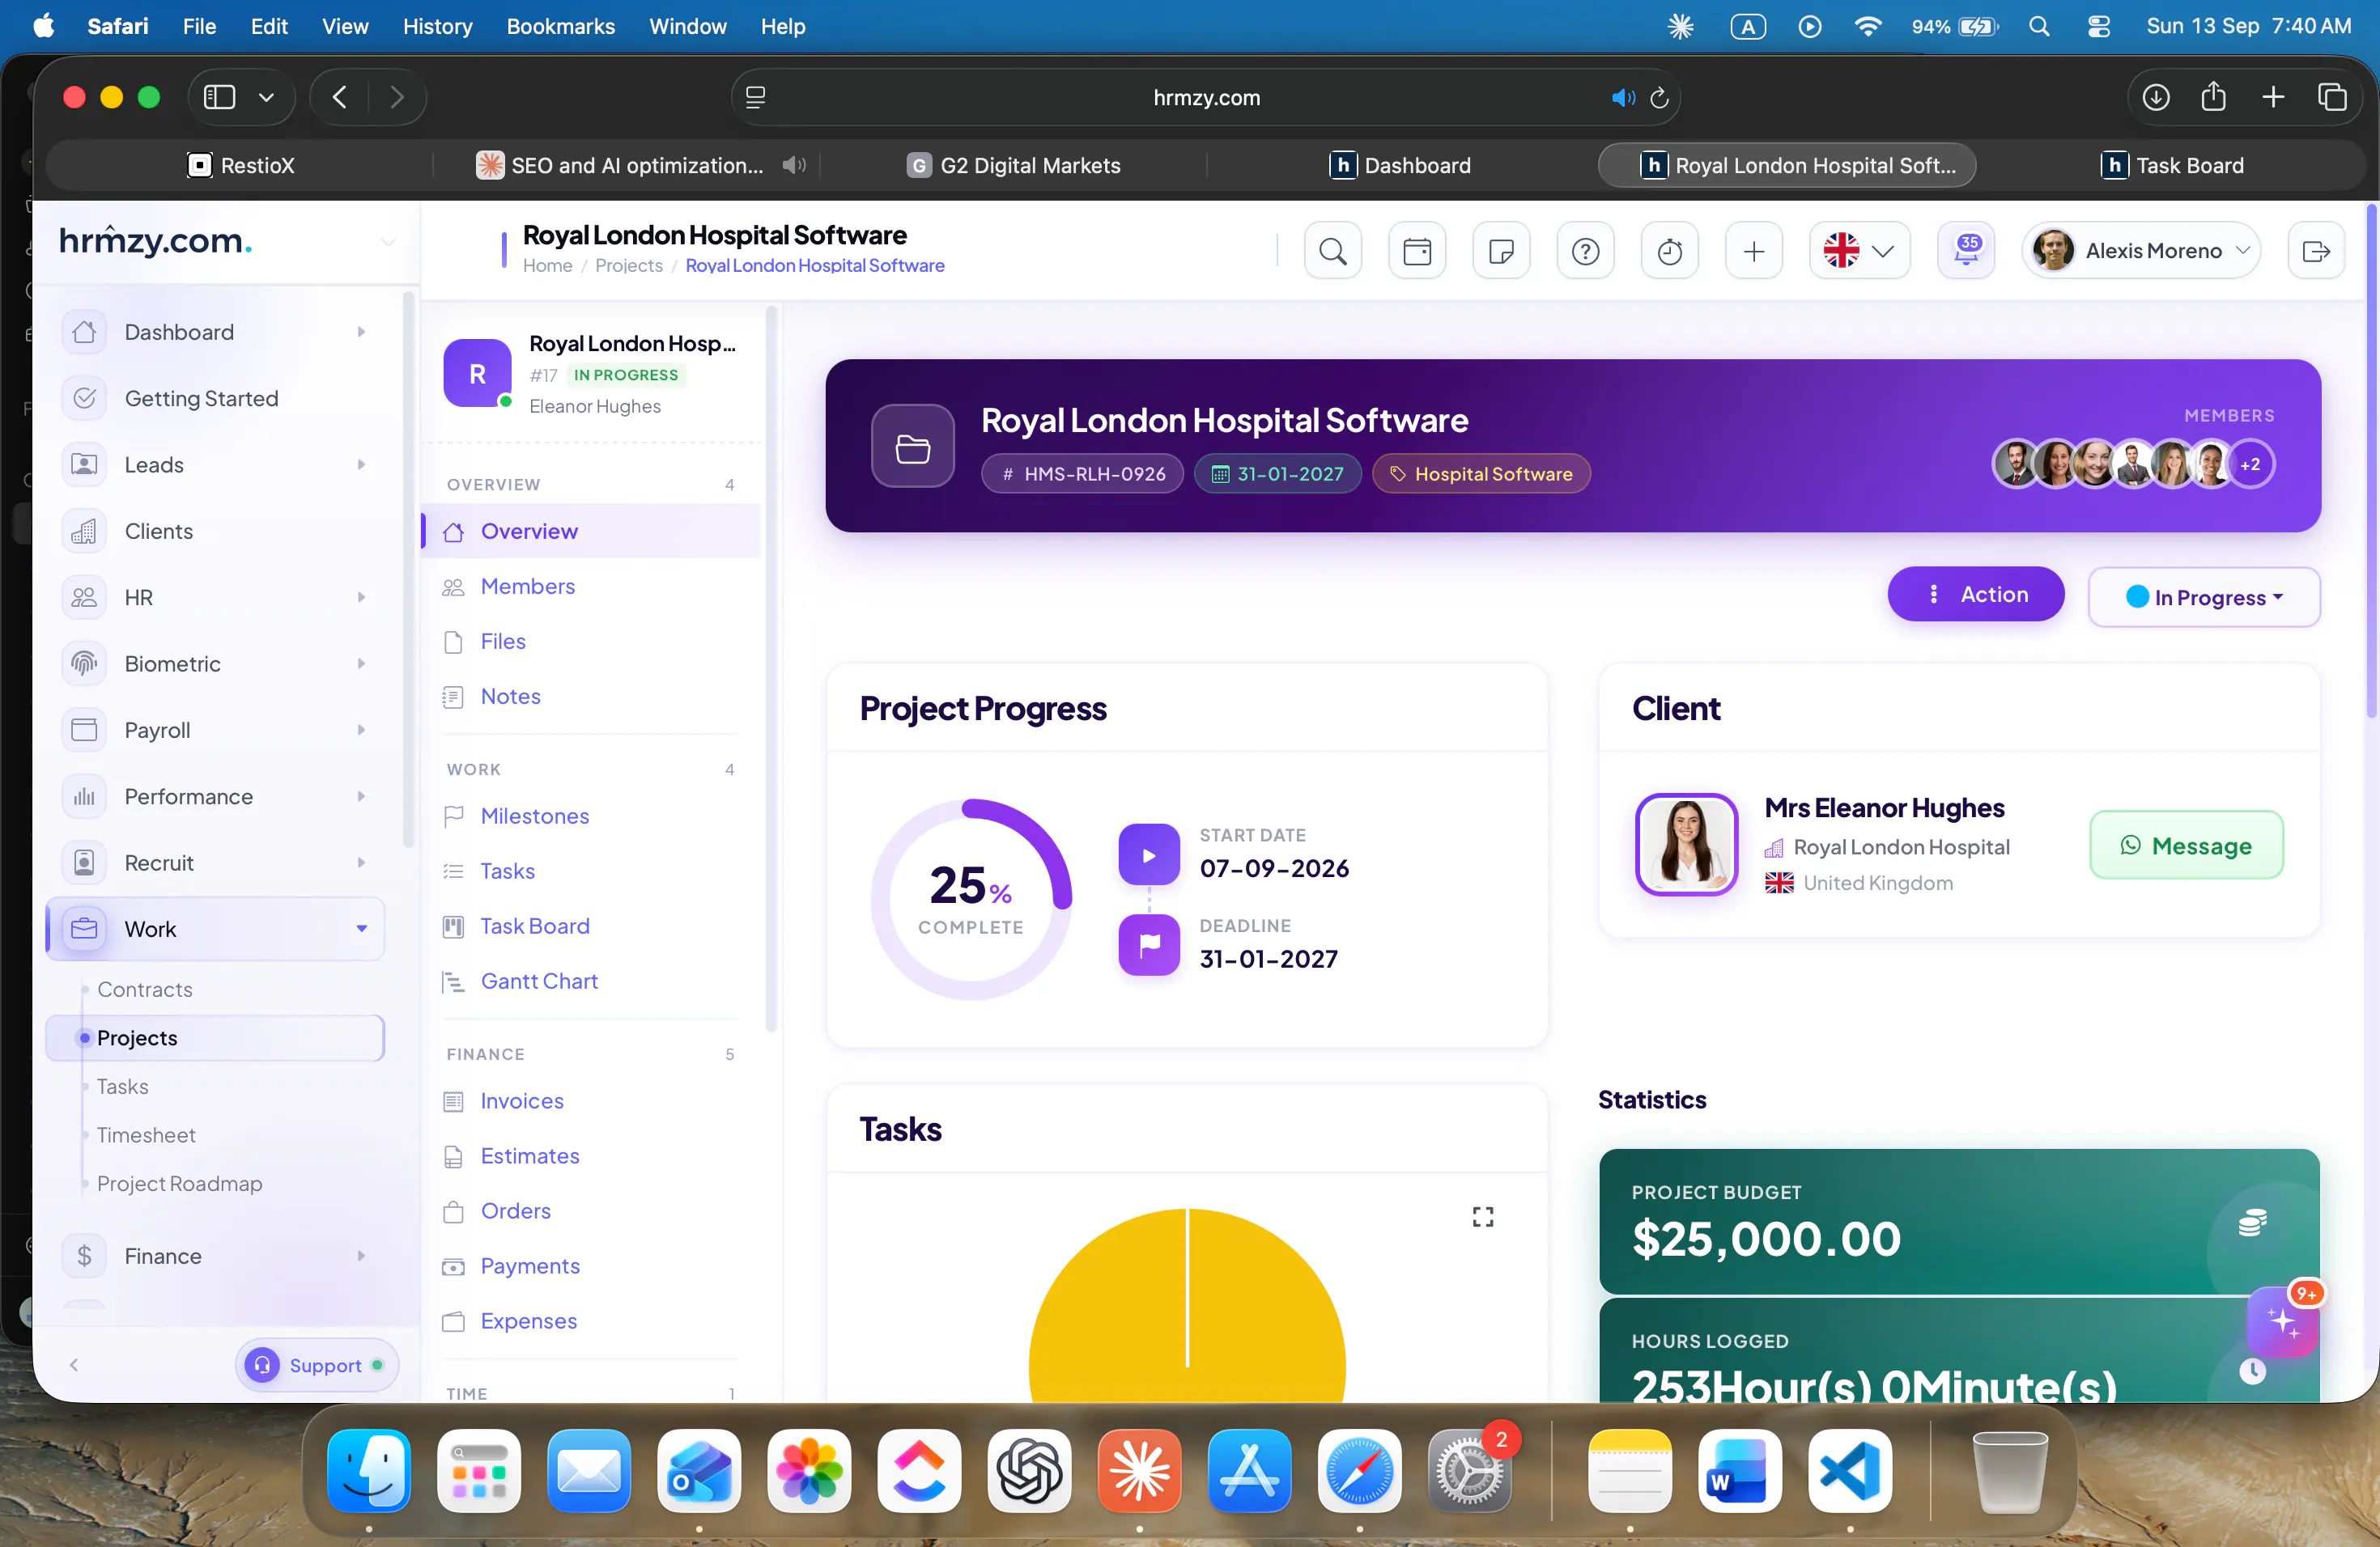Image resolution: width=2380 pixels, height=1547 pixels.
Task: Click the logout icon beside Alexis Moreno
Action: click(x=2316, y=251)
